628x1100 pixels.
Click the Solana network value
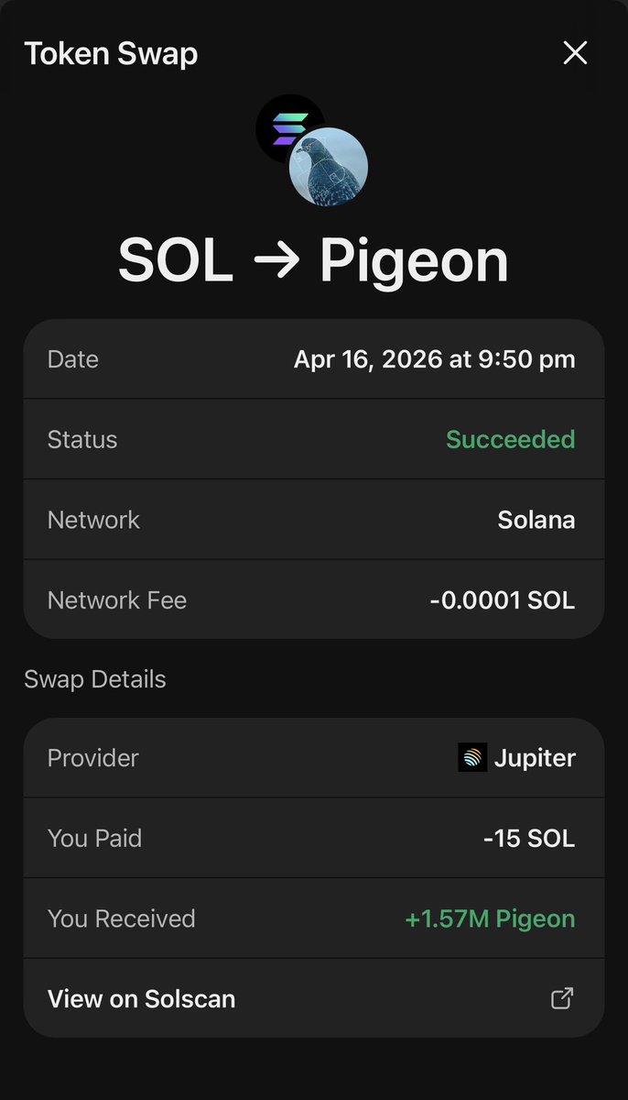pyautogui.click(x=536, y=520)
